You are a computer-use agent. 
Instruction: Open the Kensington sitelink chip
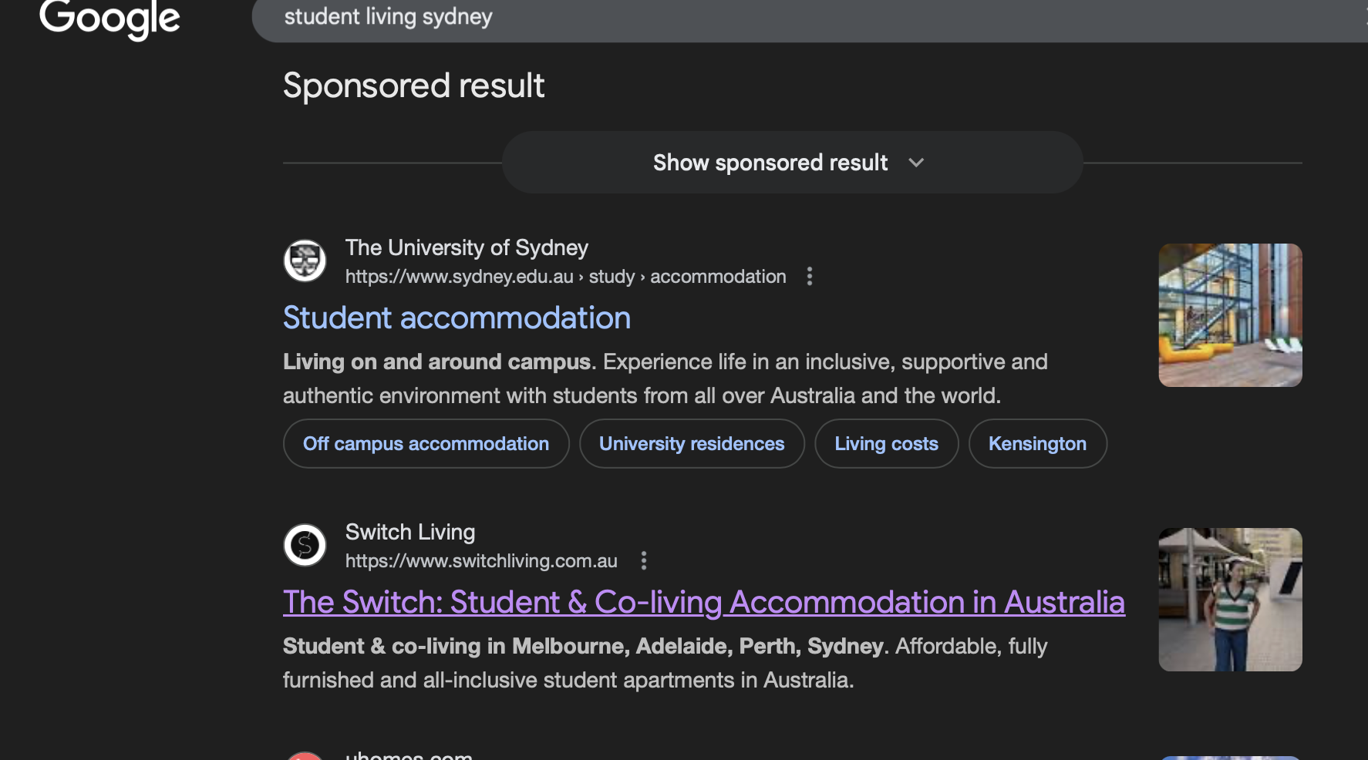1037,443
